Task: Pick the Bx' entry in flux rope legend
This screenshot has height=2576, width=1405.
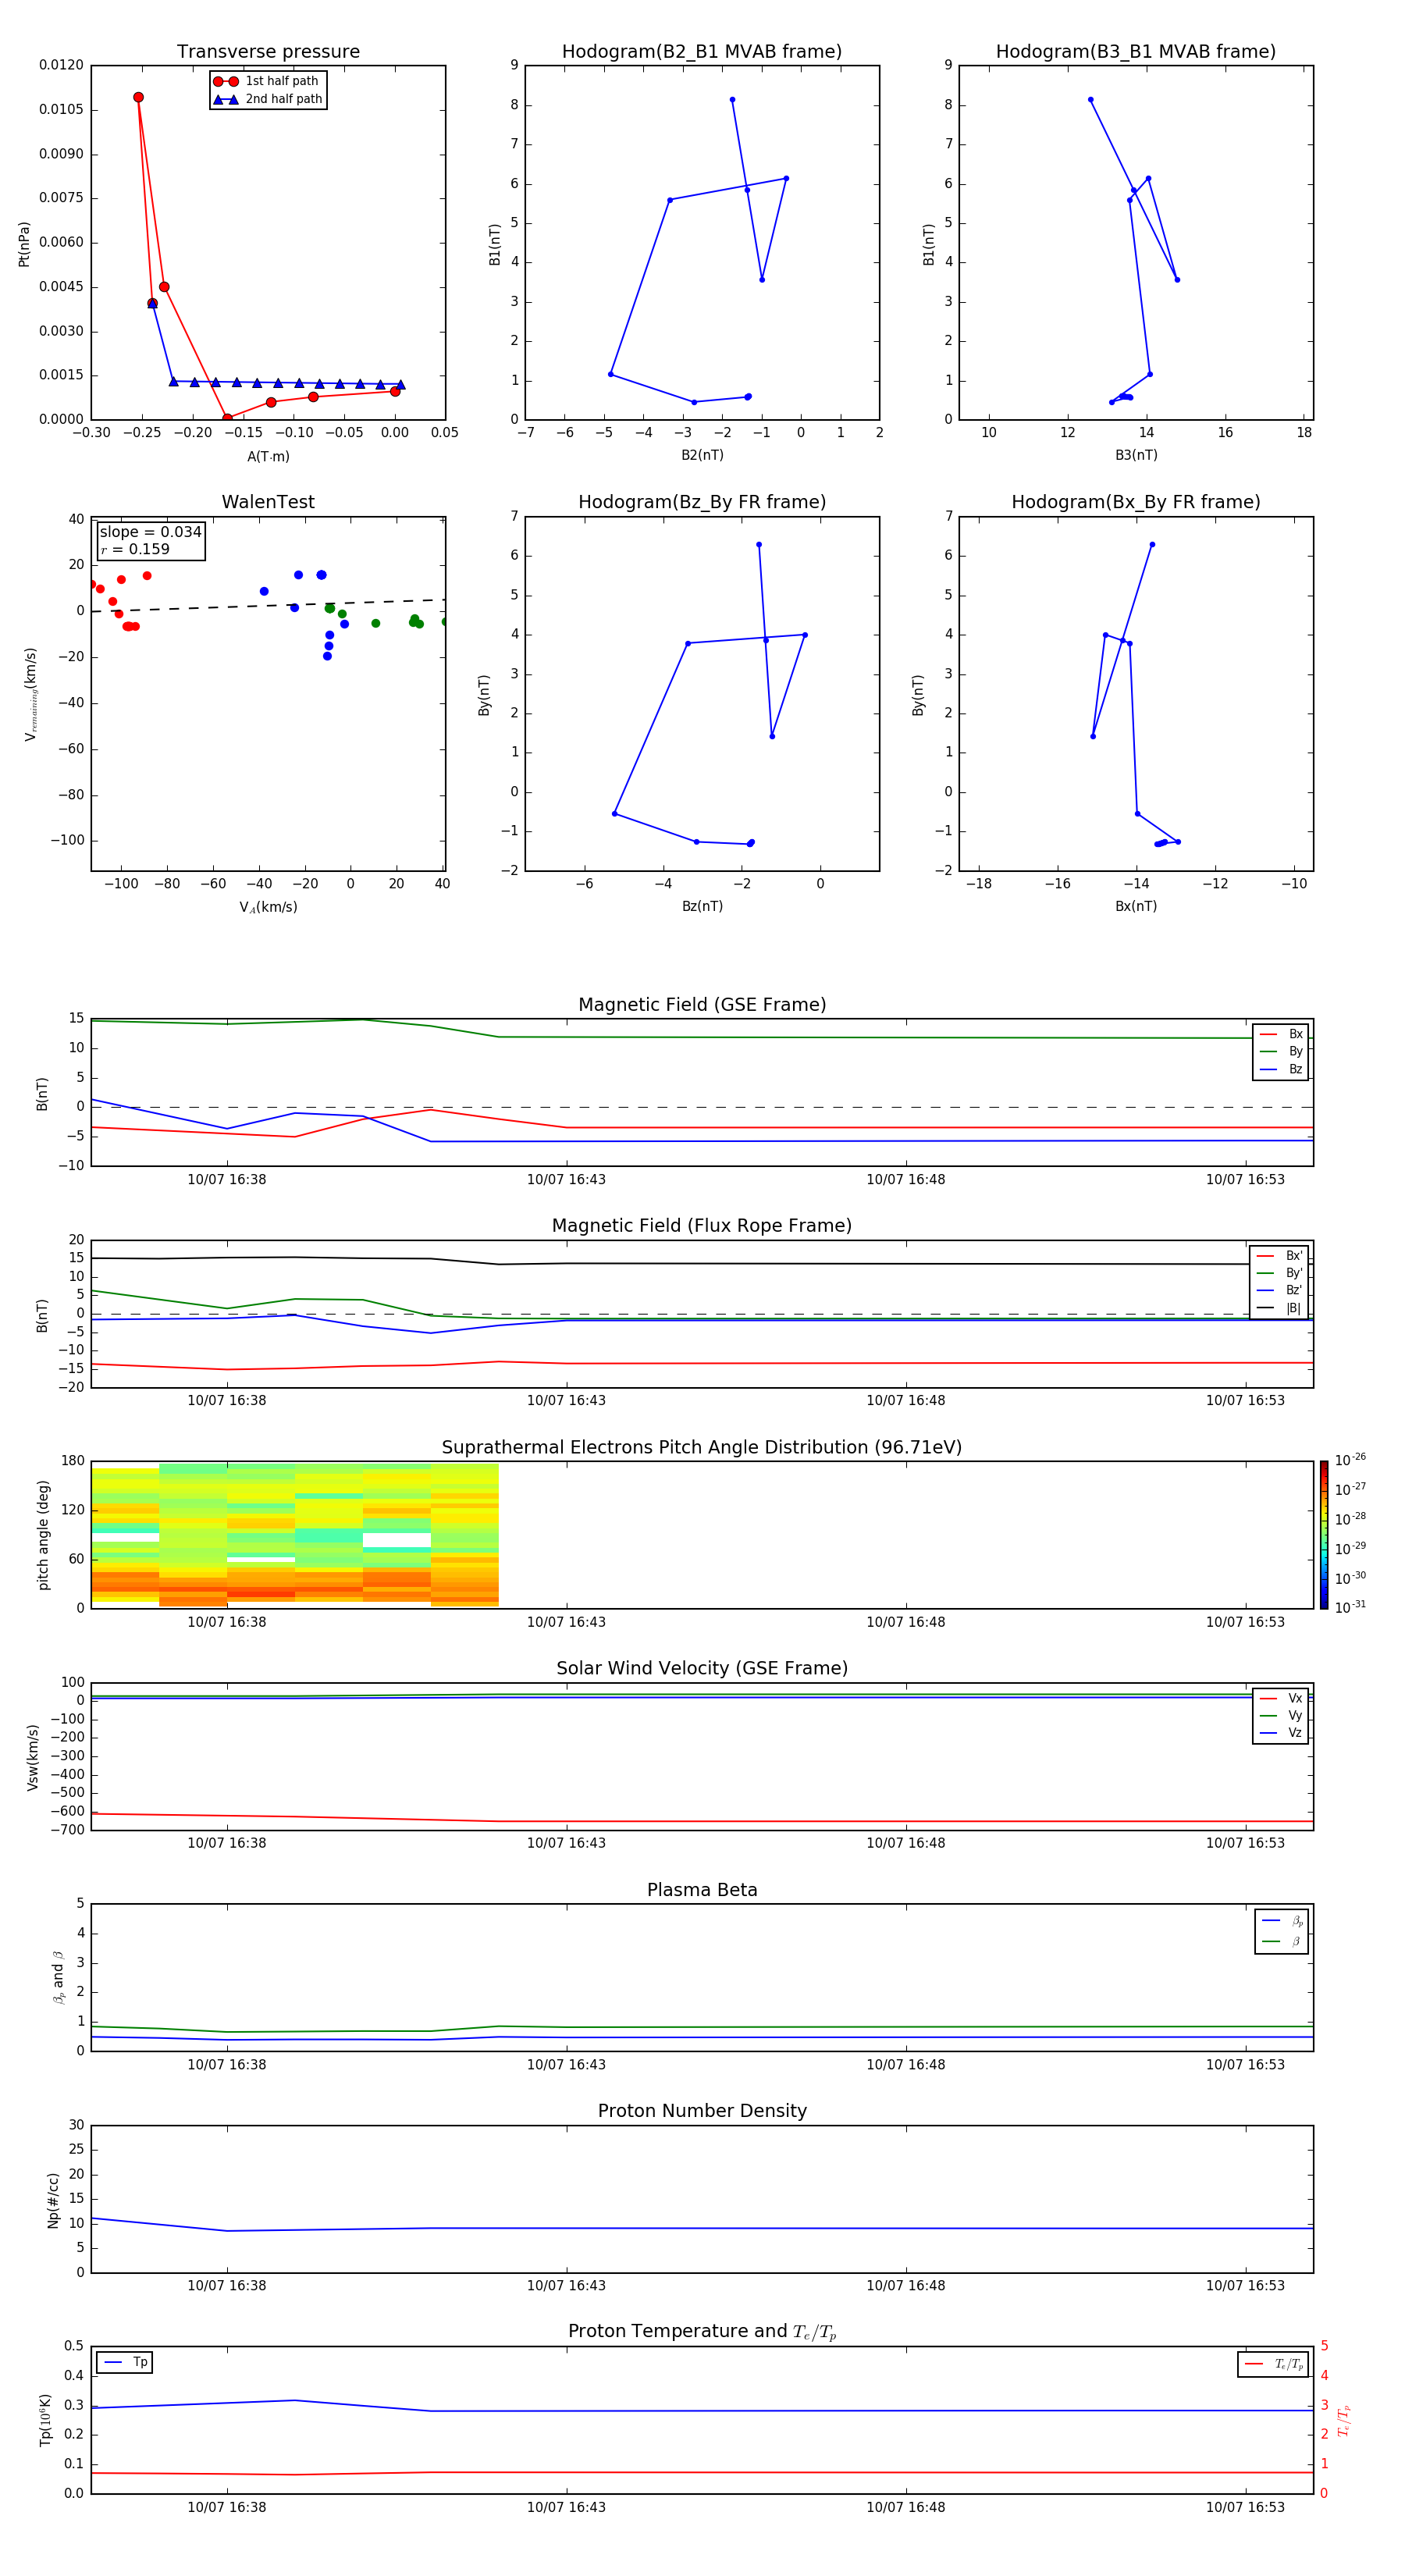Action: pyautogui.click(x=1279, y=1256)
